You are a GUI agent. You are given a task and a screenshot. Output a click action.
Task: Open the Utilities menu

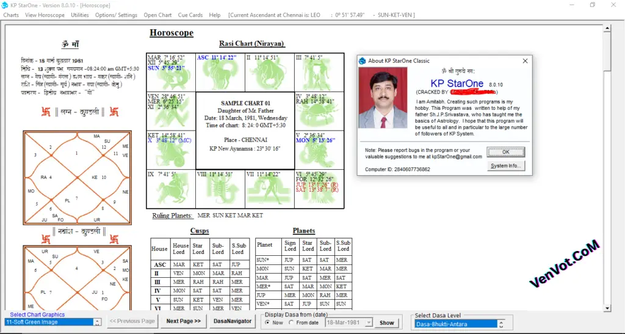pos(80,15)
